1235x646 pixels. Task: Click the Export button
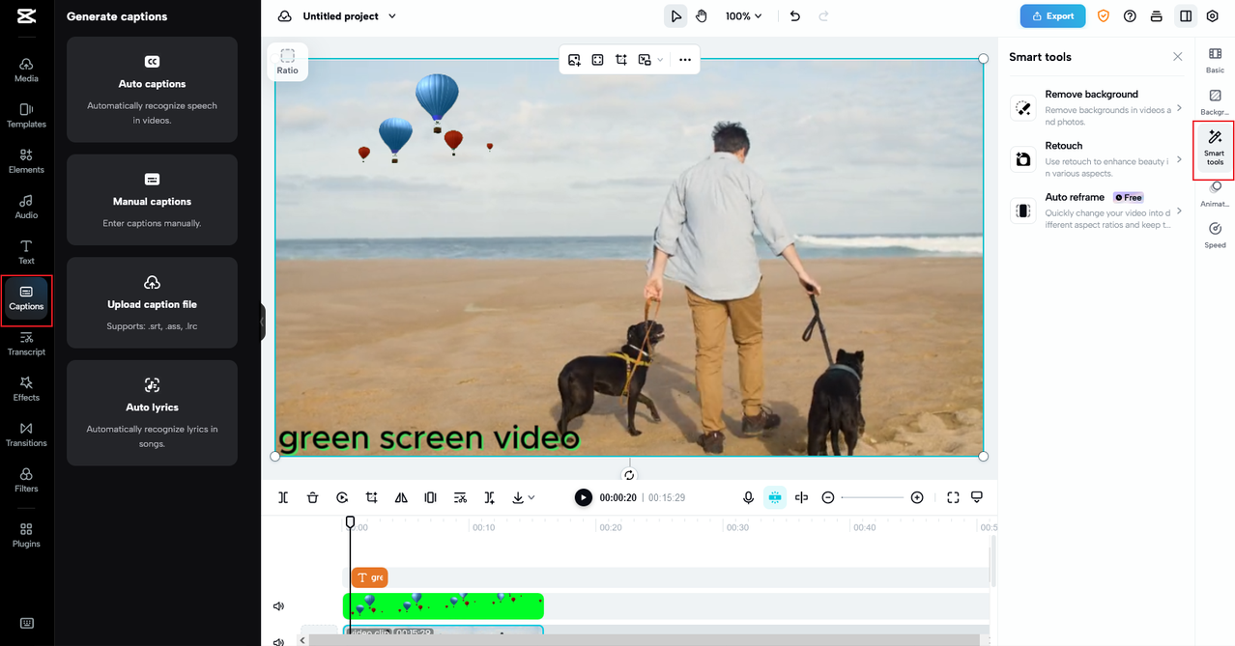tap(1052, 16)
